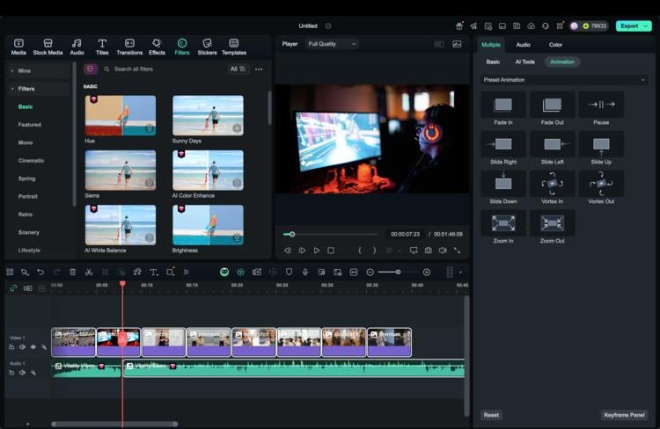Switch to the Basic sub-tab
Image resolution: width=660 pixels, height=429 pixels.
493,62
